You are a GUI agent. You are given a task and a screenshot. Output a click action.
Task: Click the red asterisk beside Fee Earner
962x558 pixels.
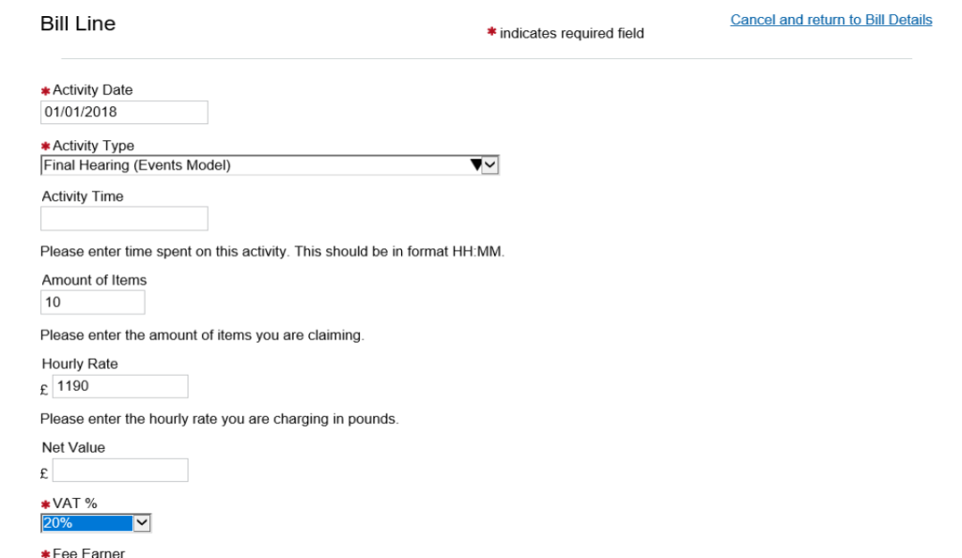click(45, 551)
